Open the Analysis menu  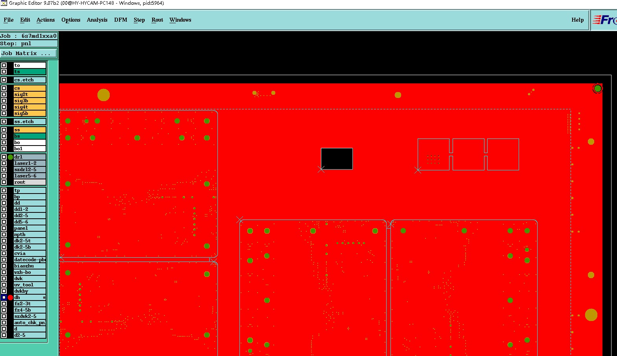(x=97, y=20)
